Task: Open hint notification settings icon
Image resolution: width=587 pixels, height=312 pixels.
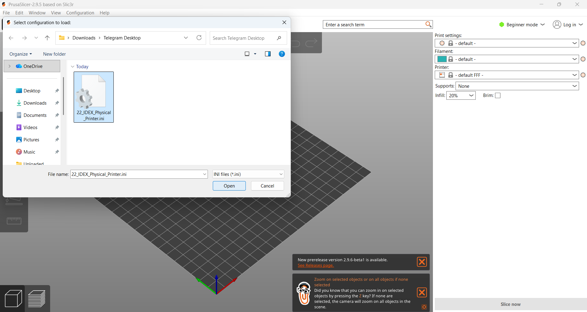Action: click(424, 307)
